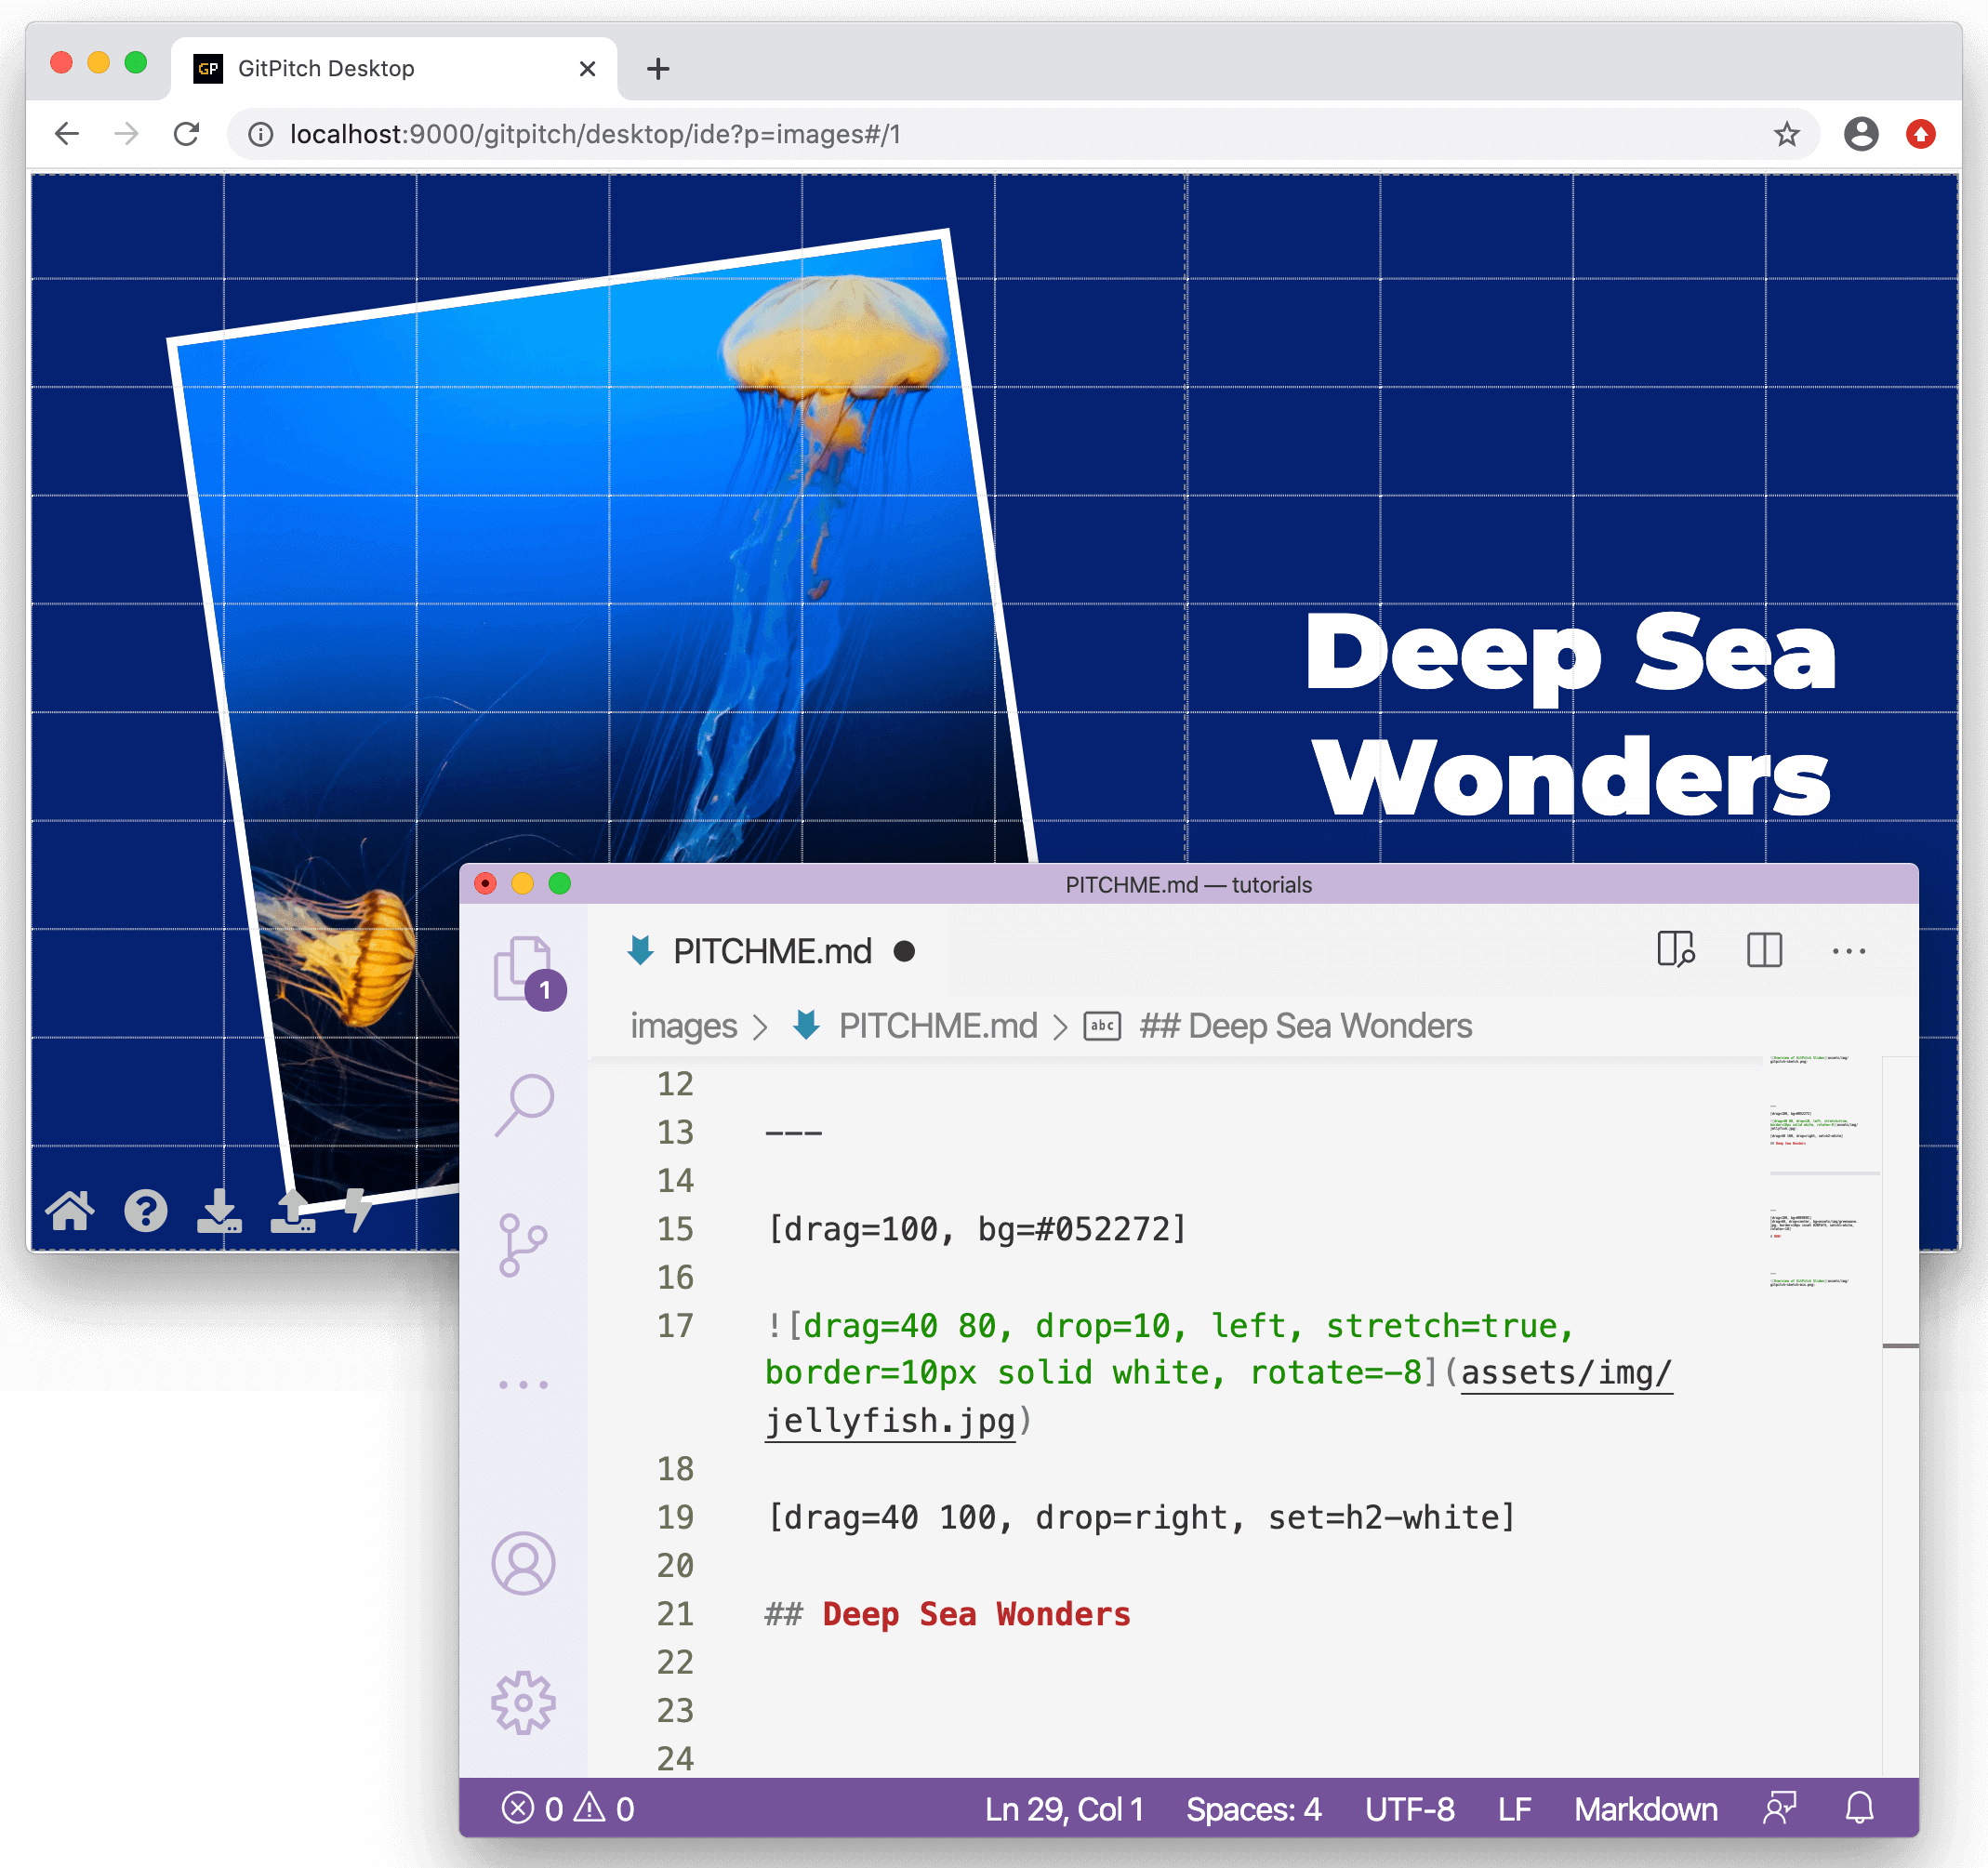The image size is (1988, 1868).
Task: Click the GitPitch lightning bolt icon
Action: 358,1211
